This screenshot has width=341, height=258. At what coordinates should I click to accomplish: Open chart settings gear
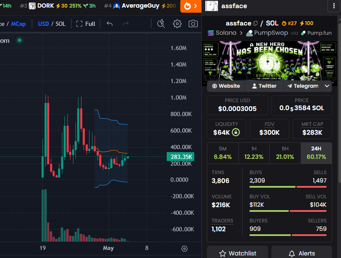177,24
